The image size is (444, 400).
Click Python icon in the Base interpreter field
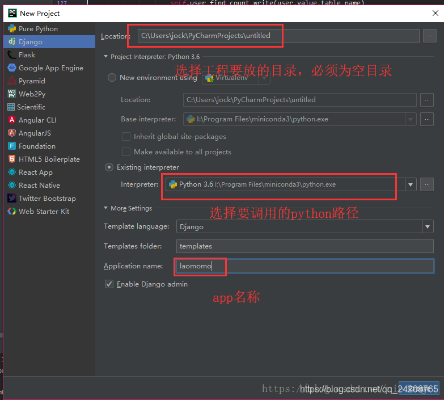click(x=191, y=119)
